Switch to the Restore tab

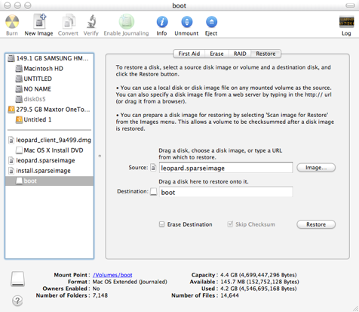265,54
